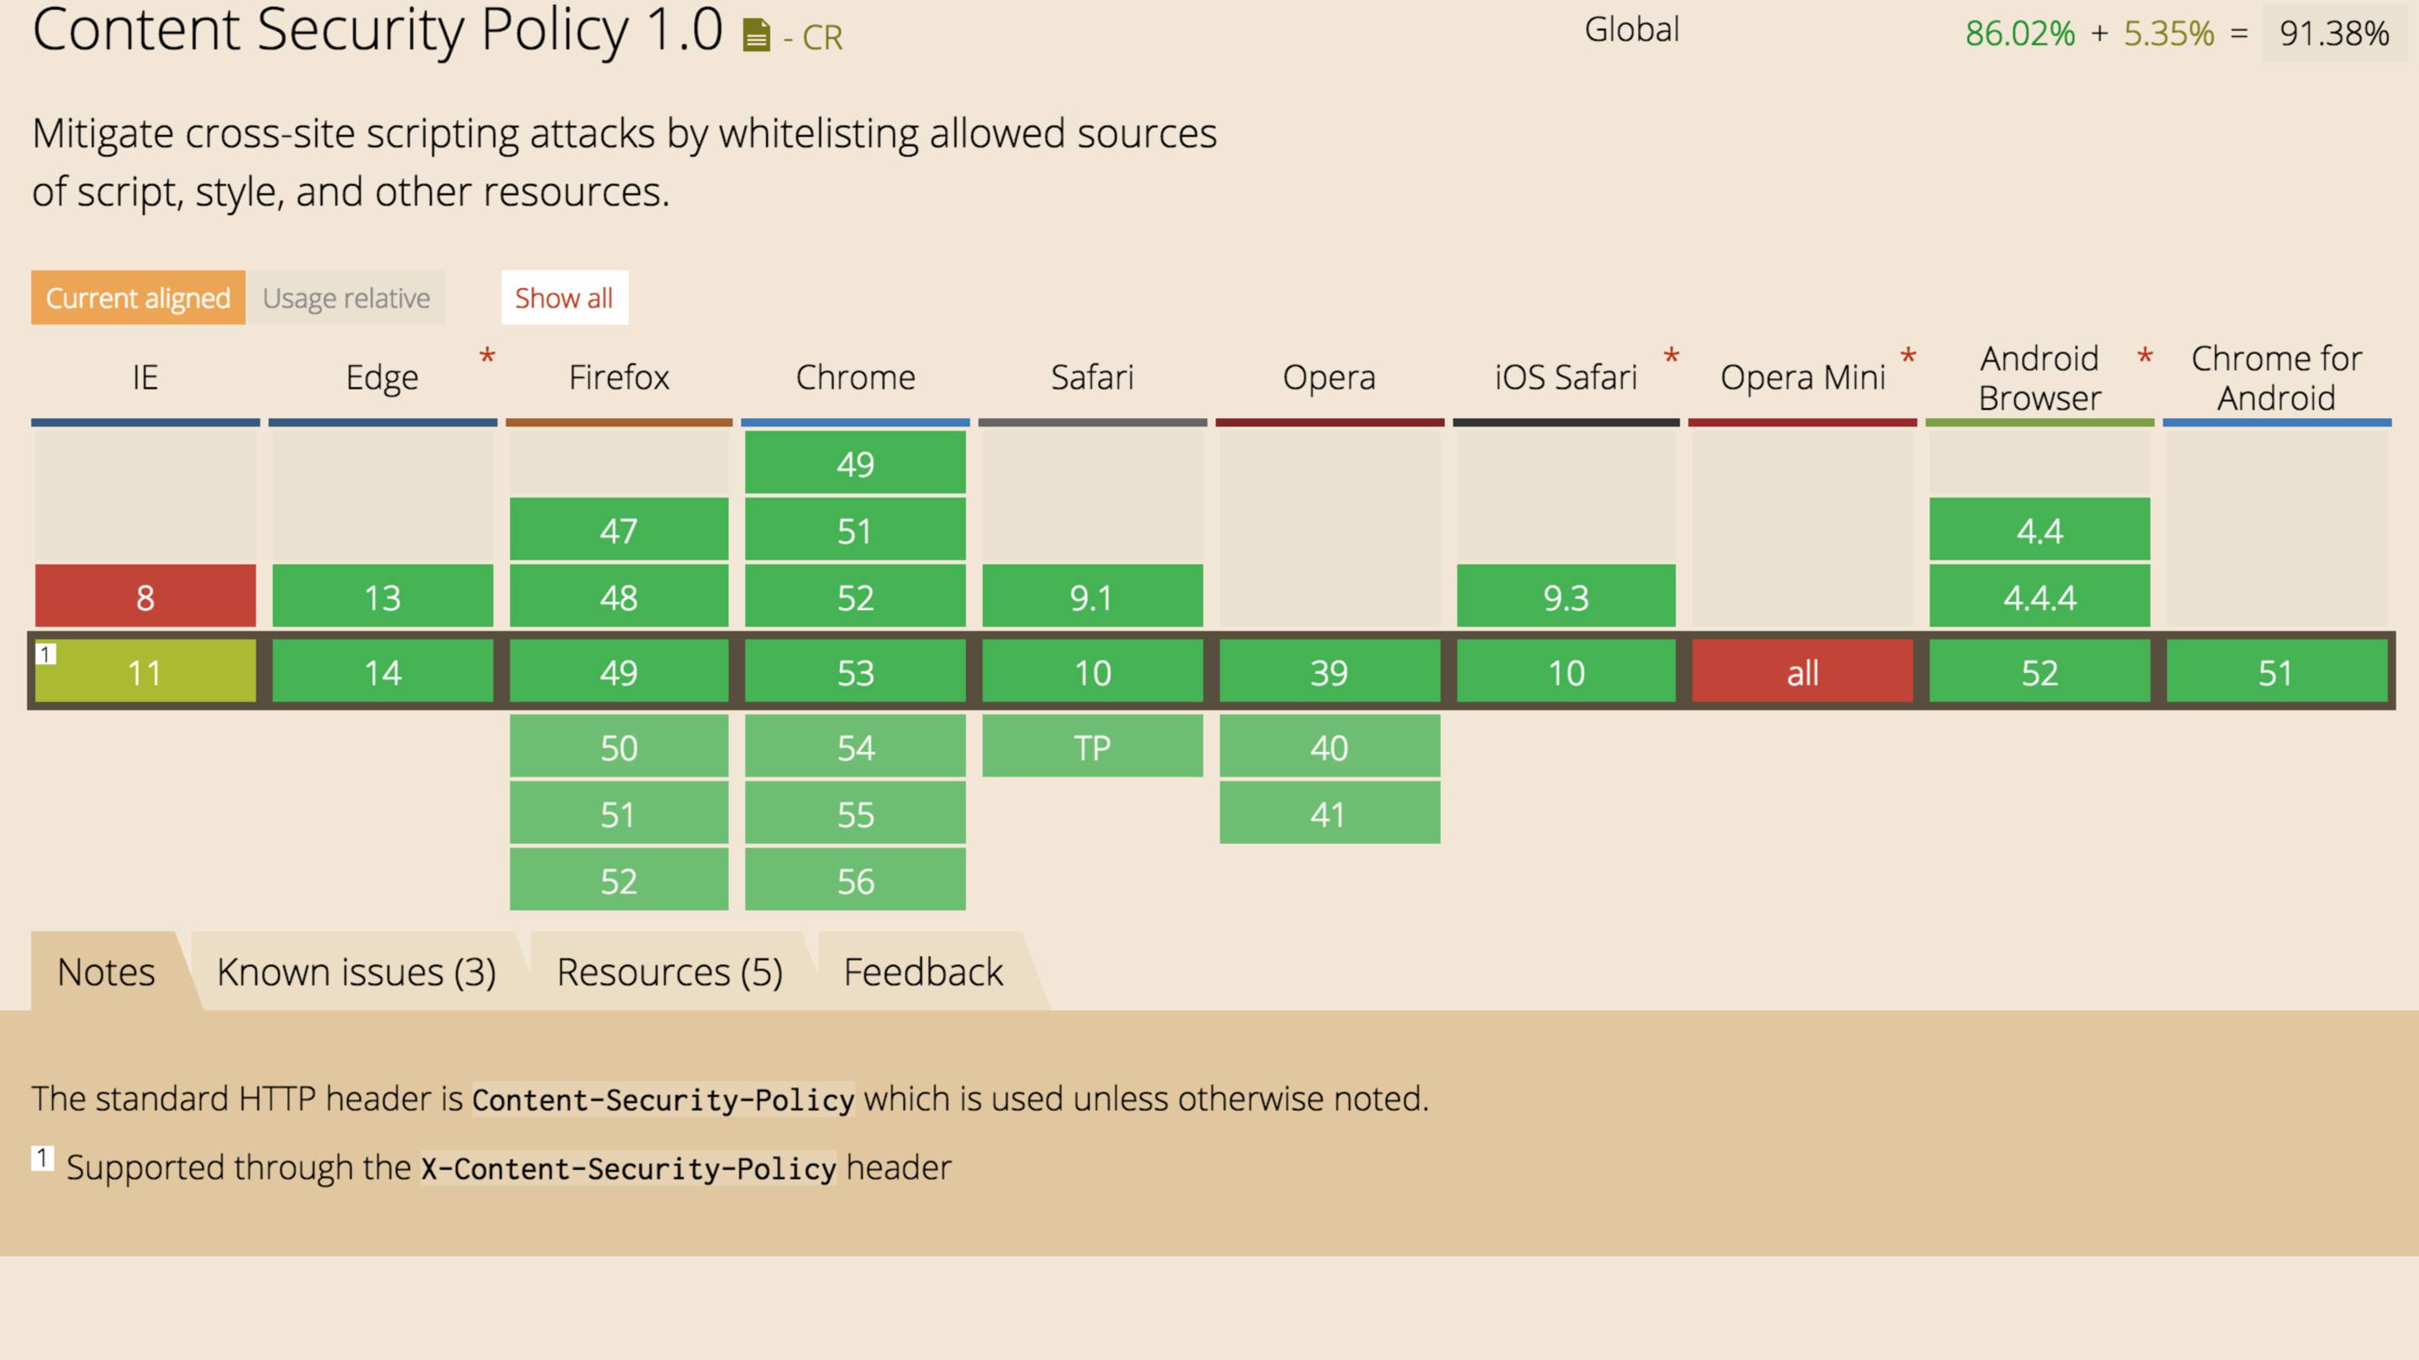Click Firefox 52 future version cell
2419x1360 pixels.
pos(619,880)
